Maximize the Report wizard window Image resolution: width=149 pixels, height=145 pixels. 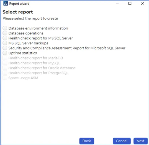pos(130,3)
